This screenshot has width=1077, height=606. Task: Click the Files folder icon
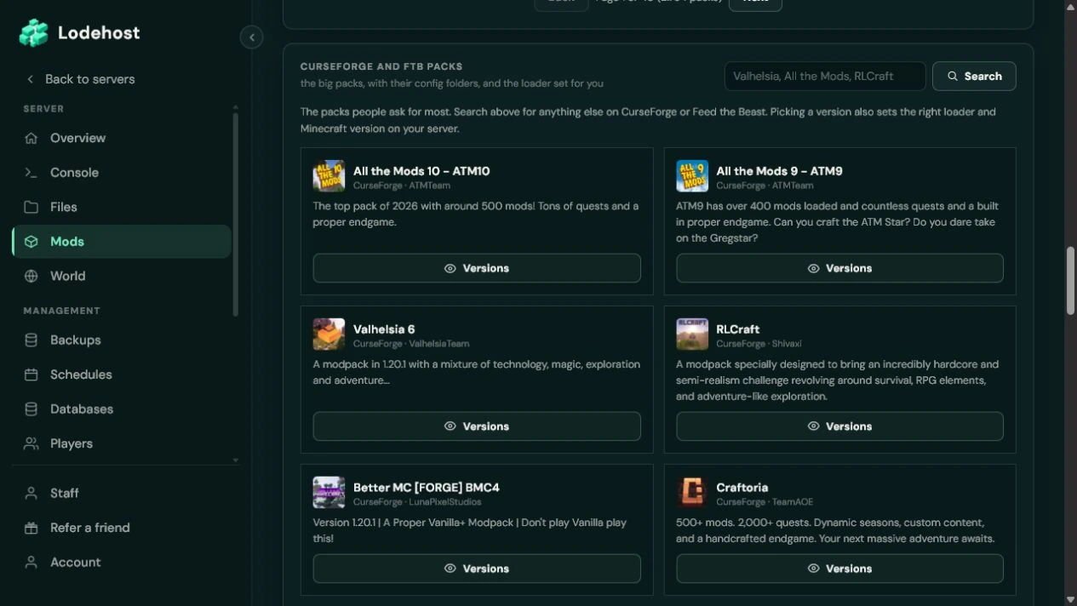tap(32, 207)
